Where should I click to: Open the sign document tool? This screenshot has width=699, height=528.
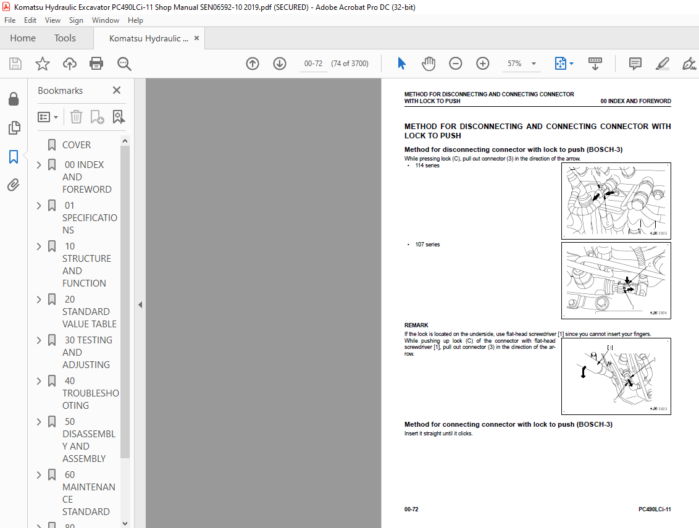click(689, 64)
